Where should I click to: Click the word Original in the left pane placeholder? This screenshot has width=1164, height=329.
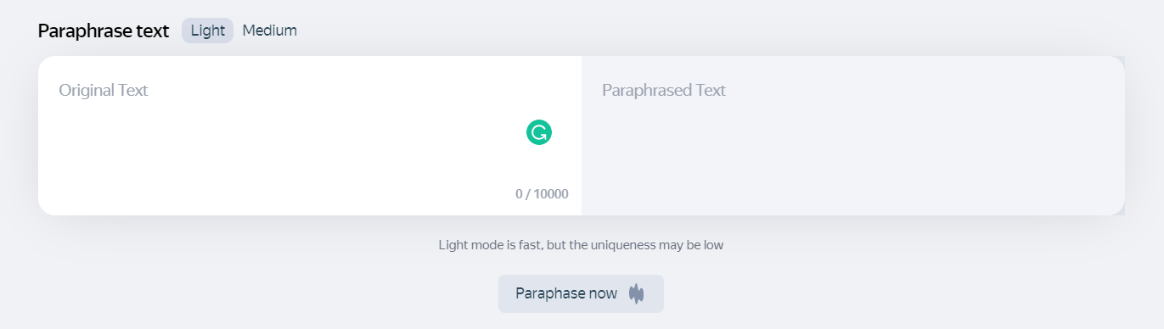coord(87,90)
